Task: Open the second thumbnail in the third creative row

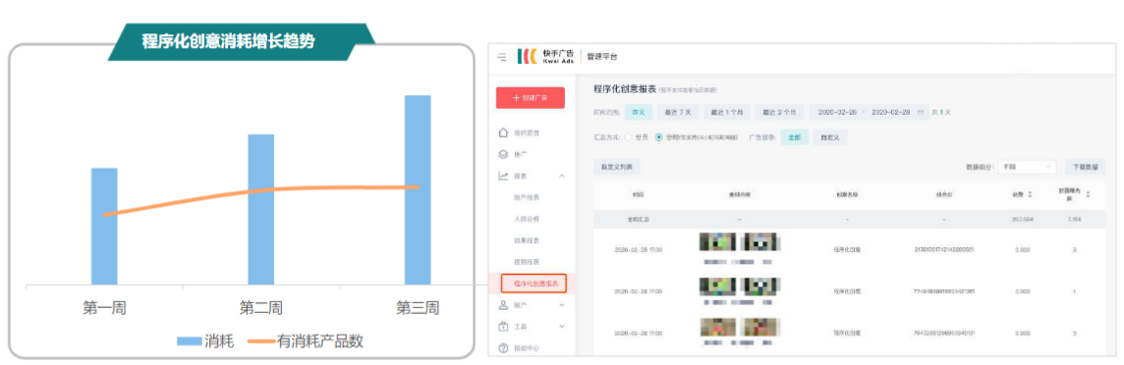Action: [x=760, y=327]
